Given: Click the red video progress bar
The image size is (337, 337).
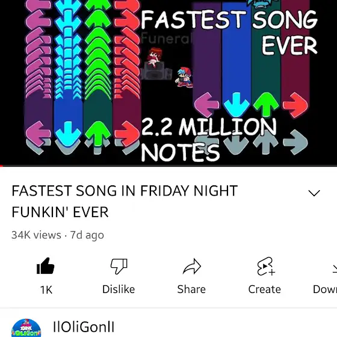Looking at the screenshot, I should (168, 165).
